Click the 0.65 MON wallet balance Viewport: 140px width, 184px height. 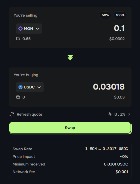tap(27, 39)
